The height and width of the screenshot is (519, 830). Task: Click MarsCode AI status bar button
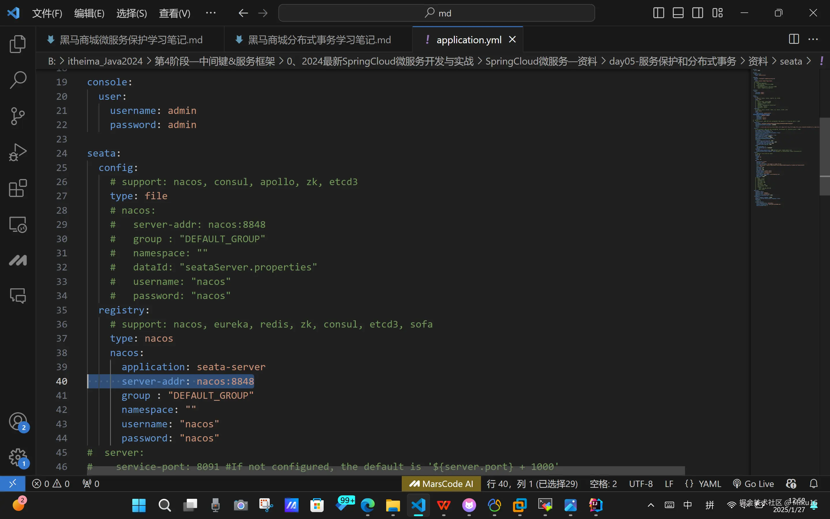pyautogui.click(x=441, y=484)
